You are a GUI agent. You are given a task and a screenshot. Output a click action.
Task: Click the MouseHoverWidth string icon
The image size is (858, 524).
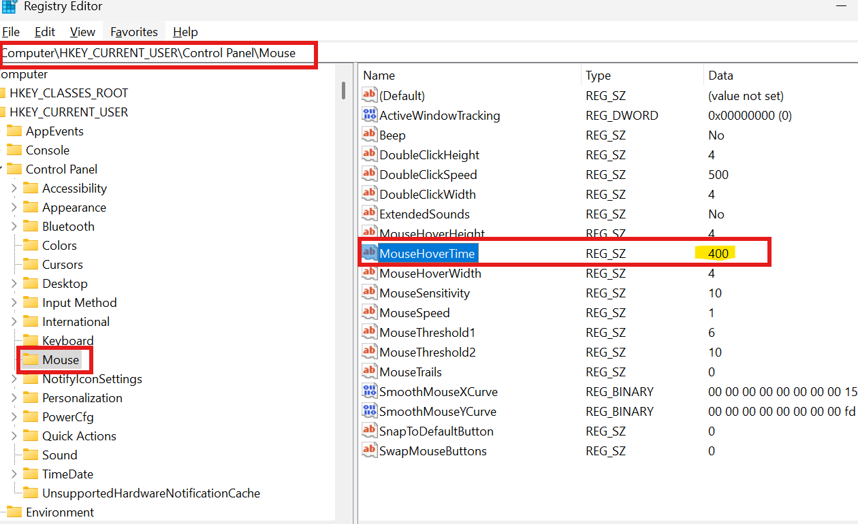[x=370, y=273]
